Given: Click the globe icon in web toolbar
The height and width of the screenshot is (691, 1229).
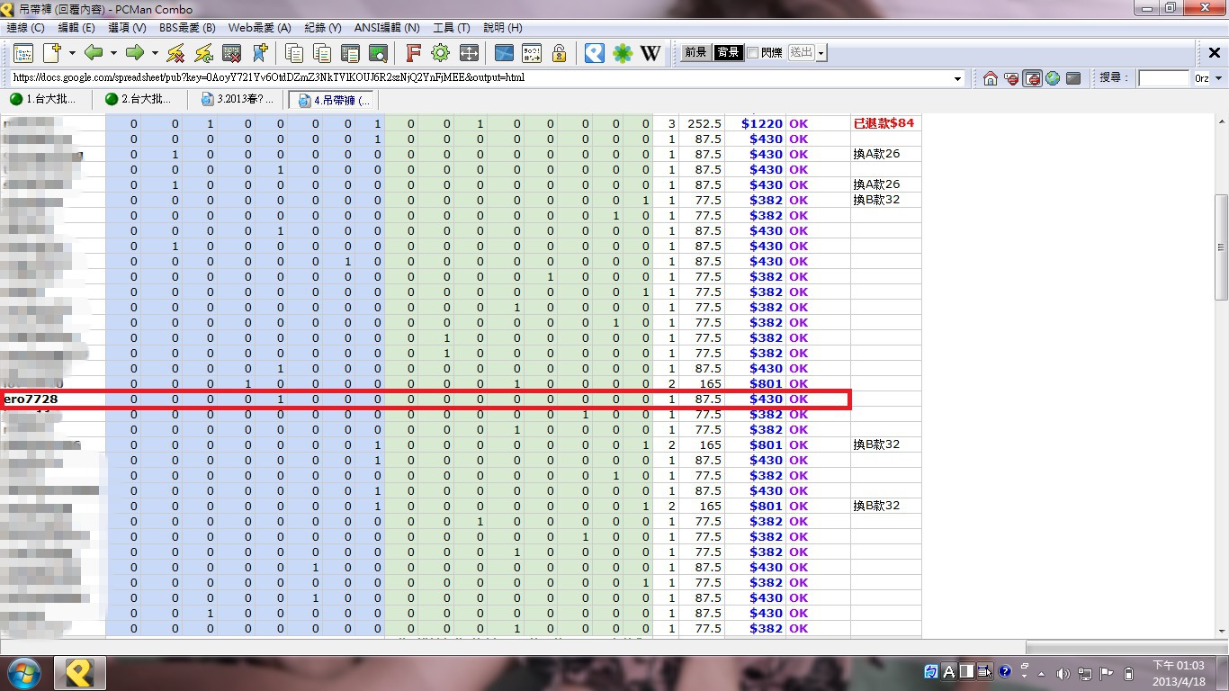Looking at the screenshot, I should [1052, 79].
